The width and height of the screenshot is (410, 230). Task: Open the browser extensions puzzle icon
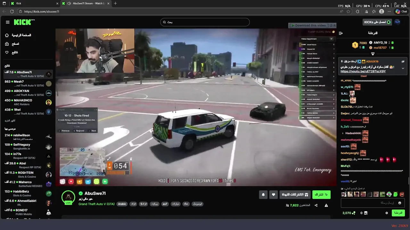357,11
